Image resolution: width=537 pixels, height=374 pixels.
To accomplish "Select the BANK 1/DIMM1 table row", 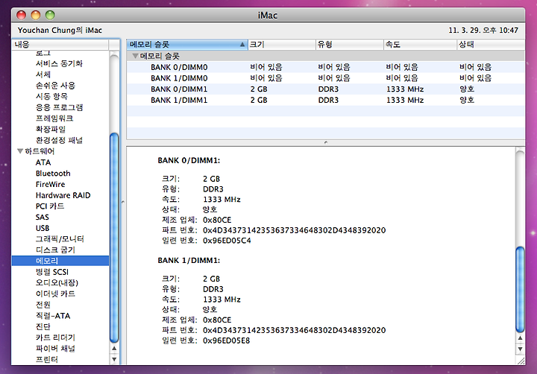I will click(325, 100).
